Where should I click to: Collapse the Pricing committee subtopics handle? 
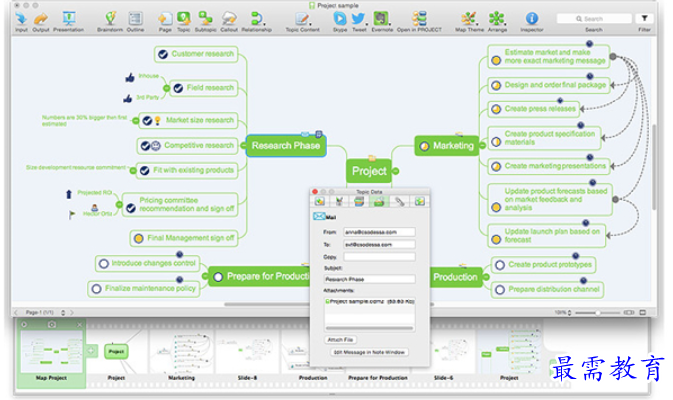point(119,205)
